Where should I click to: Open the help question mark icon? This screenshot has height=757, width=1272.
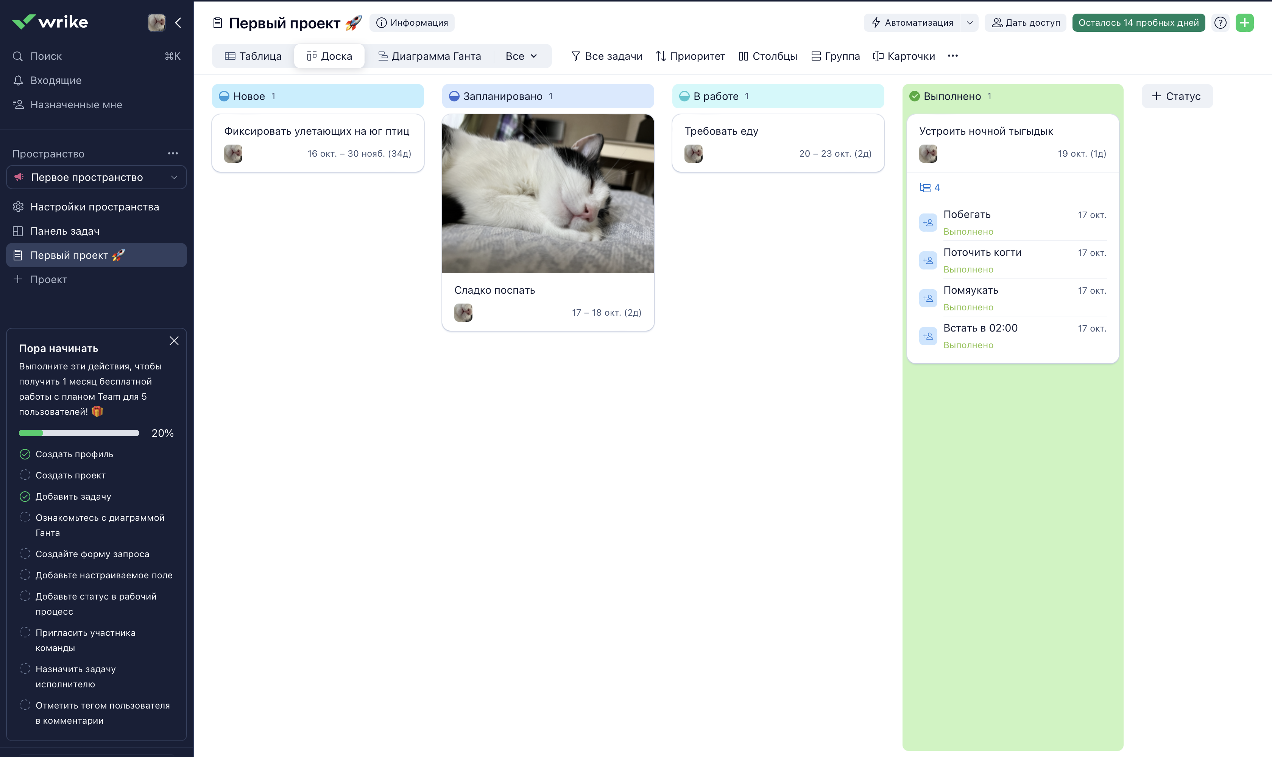coord(1220,22)
